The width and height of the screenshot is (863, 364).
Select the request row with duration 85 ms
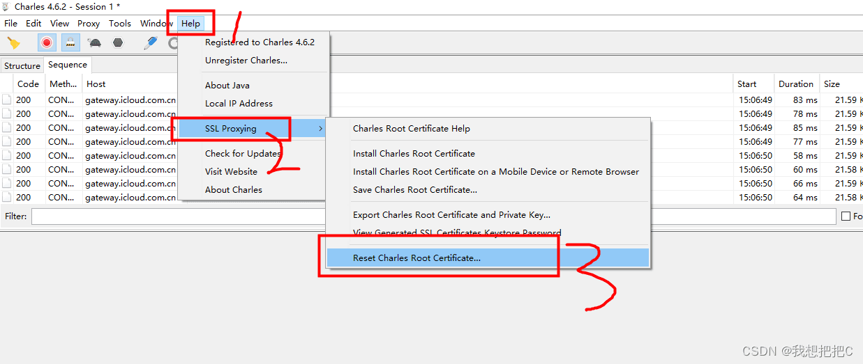tap(431, 127)
